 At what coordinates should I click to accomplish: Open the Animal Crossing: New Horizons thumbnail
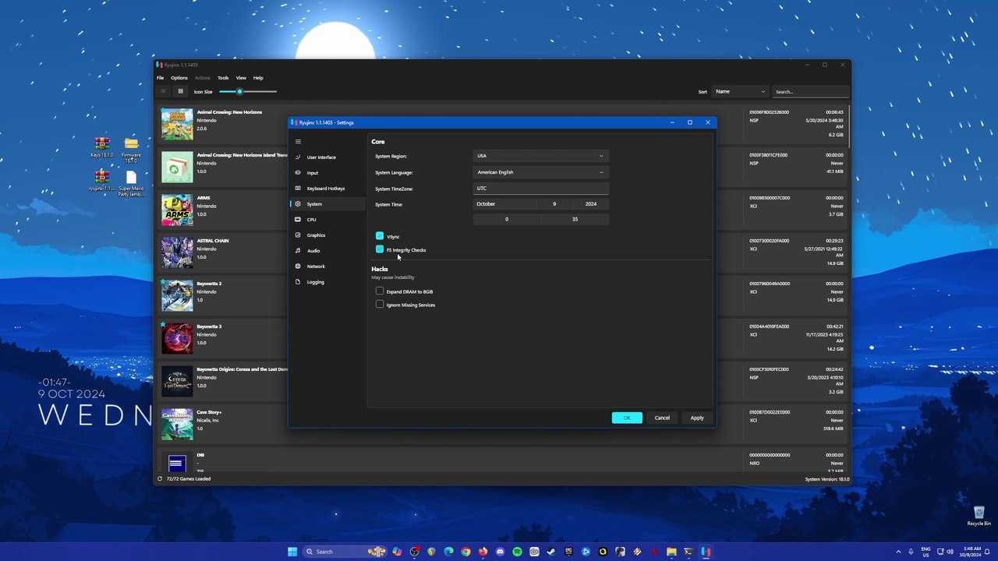coord(177,124)
